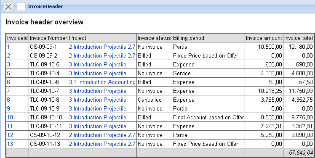This screenshot has height=158, width=315.
Task: Select invoice number TLC-09-10-6 cell
Action: click(x=48, y=82)
